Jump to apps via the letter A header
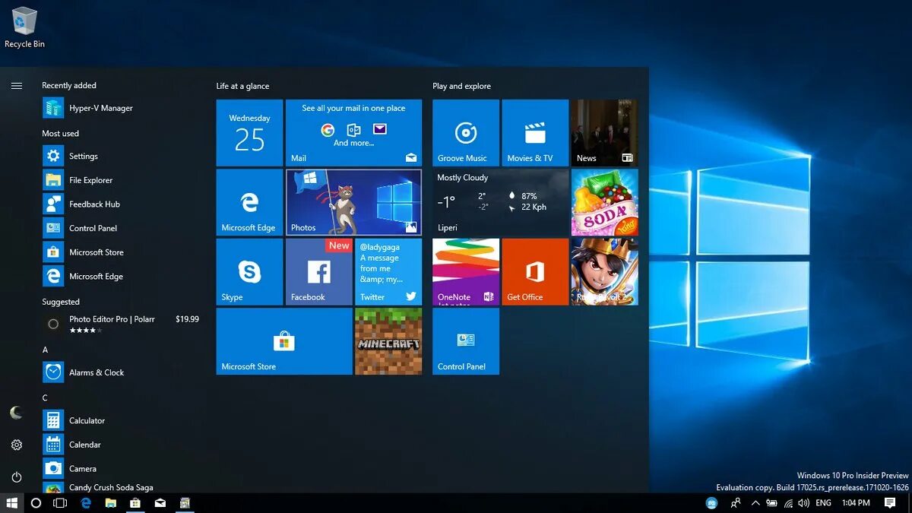The height and width of the screenshot is (513, 912). [x=45, y=350]
